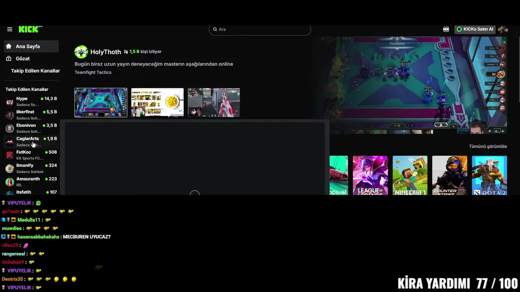Click Ebonivon channel avatar
The width and height of the screenshot is (520, 292).
point(10,129)
